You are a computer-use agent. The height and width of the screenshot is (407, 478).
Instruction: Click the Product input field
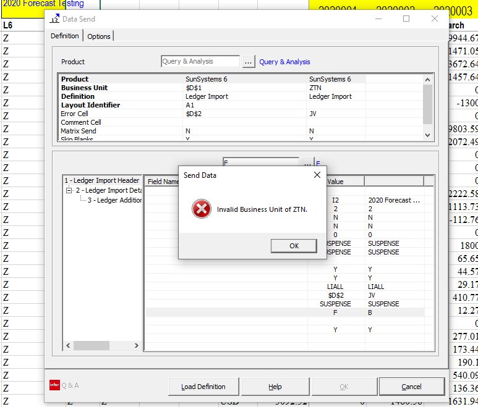[200, 61]
